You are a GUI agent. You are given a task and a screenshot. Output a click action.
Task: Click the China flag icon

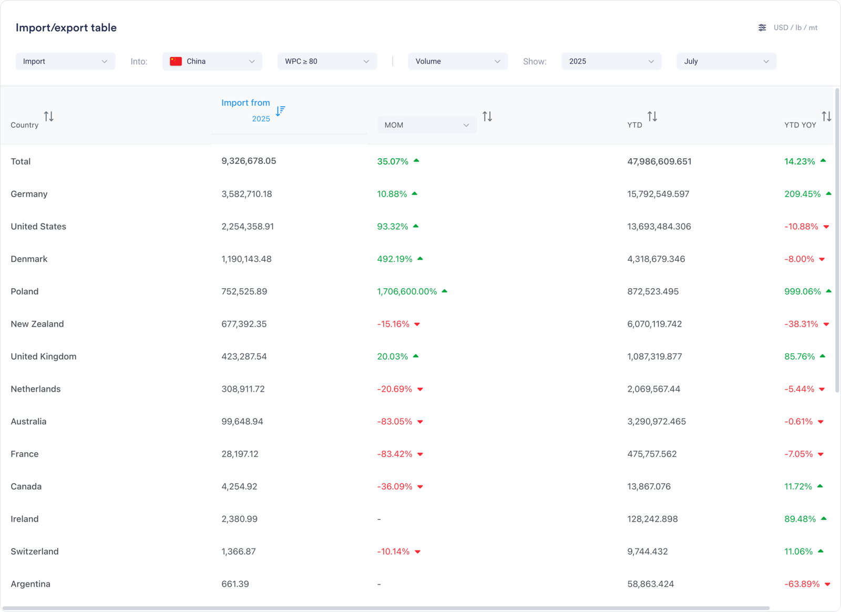(x=176, y=62)
